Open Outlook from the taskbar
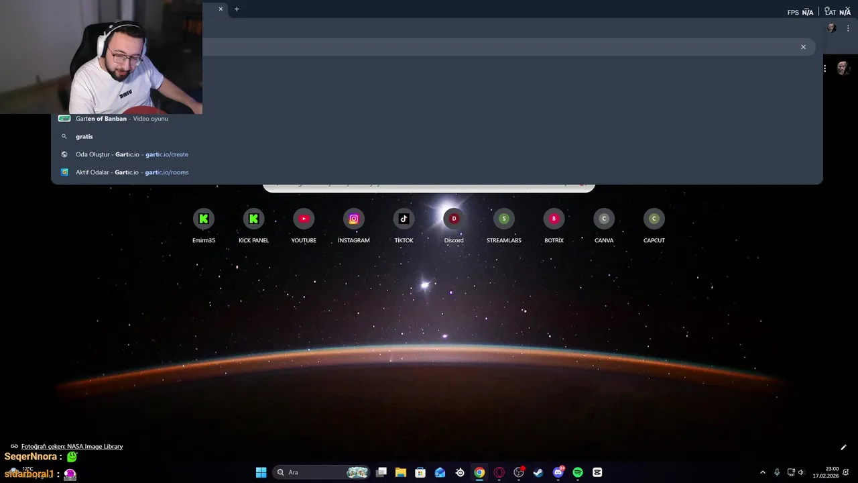The image size is (858, 483). (440, 472)
